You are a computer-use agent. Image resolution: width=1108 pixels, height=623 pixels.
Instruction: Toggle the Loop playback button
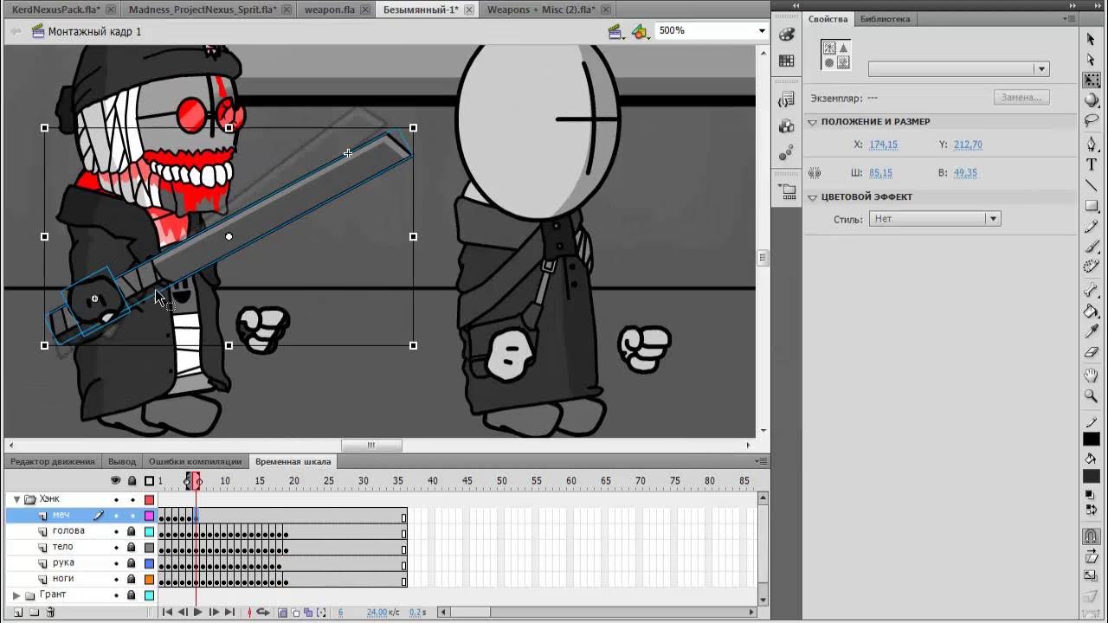click(262, 612)
